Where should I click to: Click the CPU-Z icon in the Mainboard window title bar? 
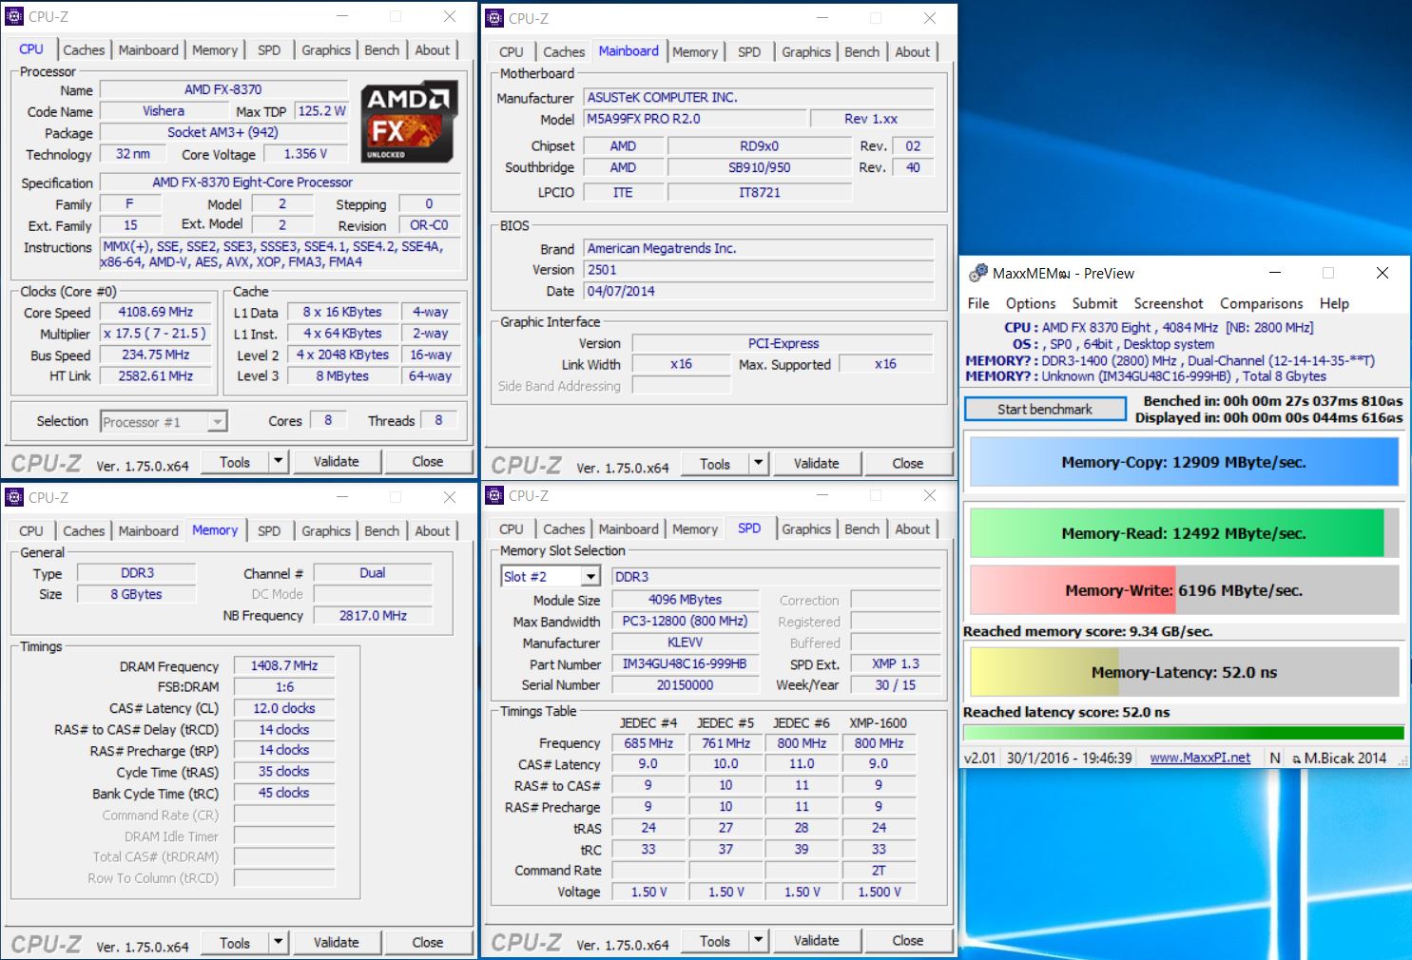(493, 18)
